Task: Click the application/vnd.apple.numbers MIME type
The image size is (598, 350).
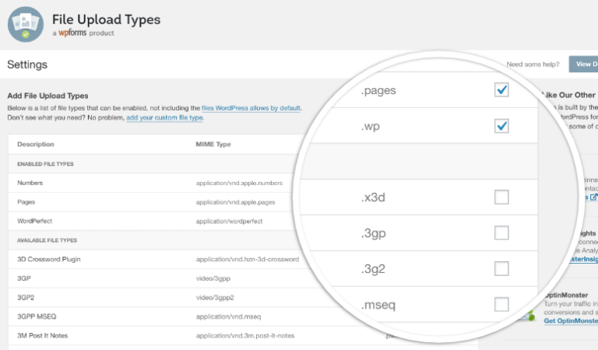Action: point(239,184)
